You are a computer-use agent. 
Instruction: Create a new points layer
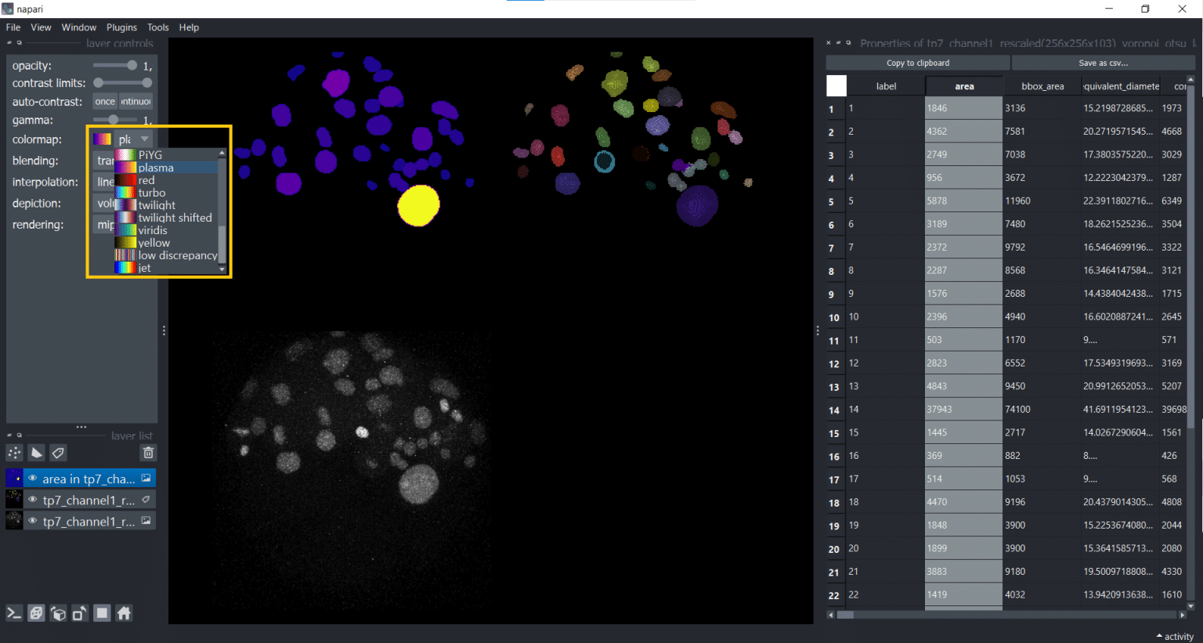[15, 453]
